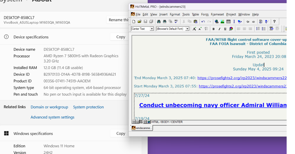
Task: Click the New document icon in HoTMetaL
Action: point(134,21)
